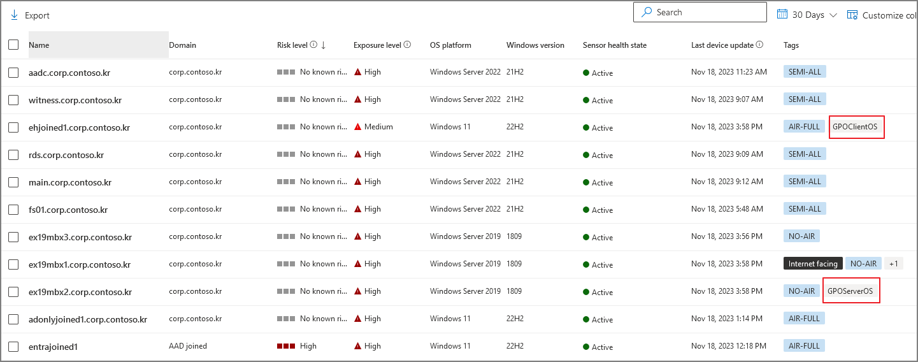Click the Export button
The image size is (918, 362).
click(x=30, y=15)
